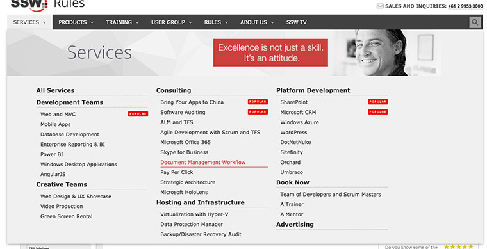The image size is (487, 249).
Task: Click Popular badge beside Microsoft CRM
Action: 378,112
